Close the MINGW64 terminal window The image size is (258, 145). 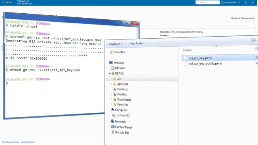tap(135, 23)
